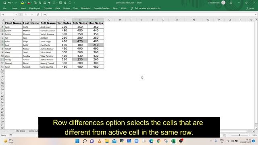This screenshot has width=258, height=145.
Task: Undo the last action
Action: pos(9,3)
